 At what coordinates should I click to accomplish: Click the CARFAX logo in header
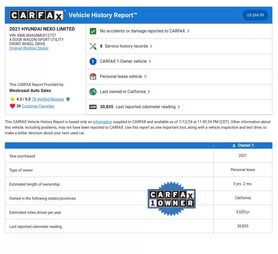(37, 15)
